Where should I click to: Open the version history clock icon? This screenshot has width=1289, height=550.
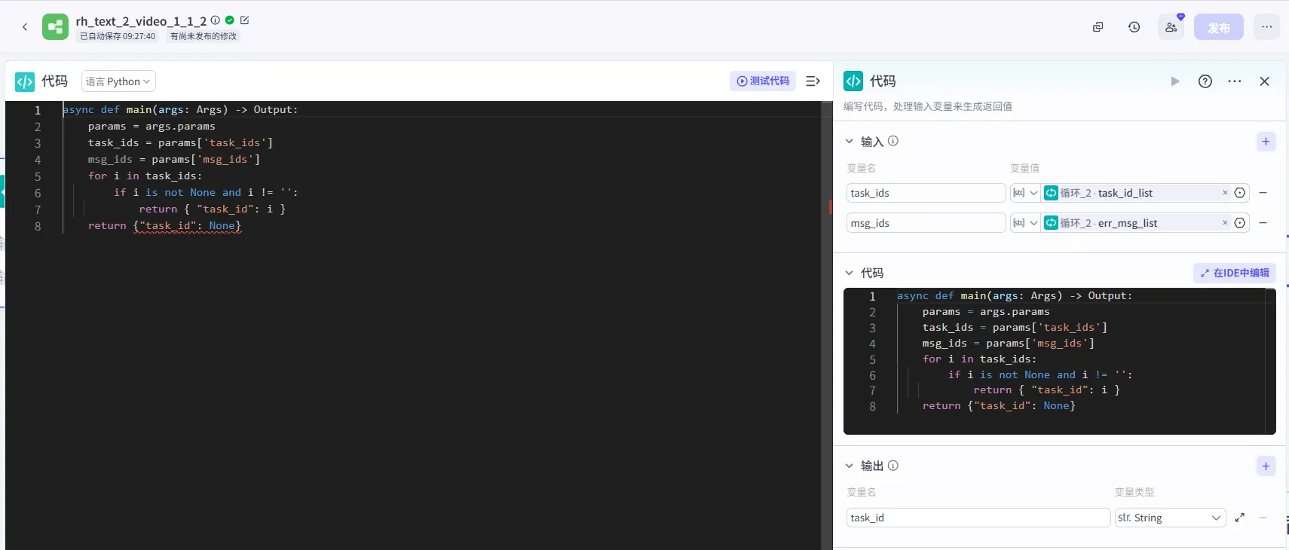[1134, 27]
